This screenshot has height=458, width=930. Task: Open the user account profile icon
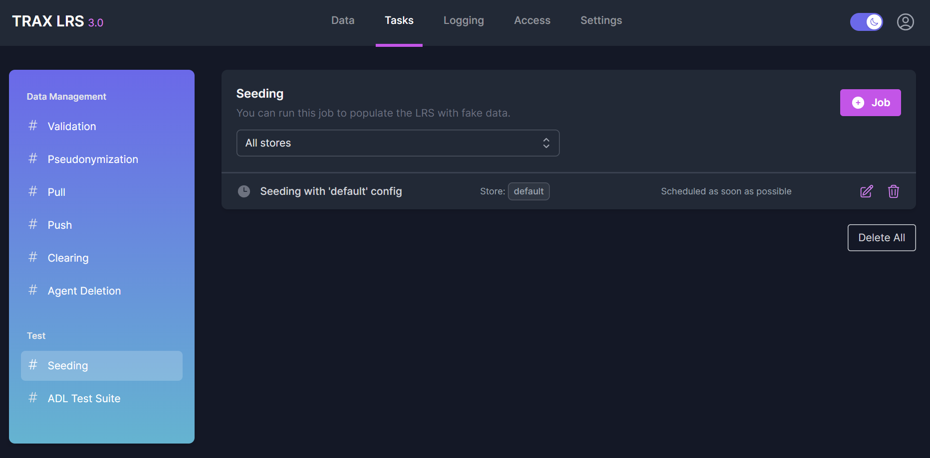pyautogui.click(x=905, y=22)
